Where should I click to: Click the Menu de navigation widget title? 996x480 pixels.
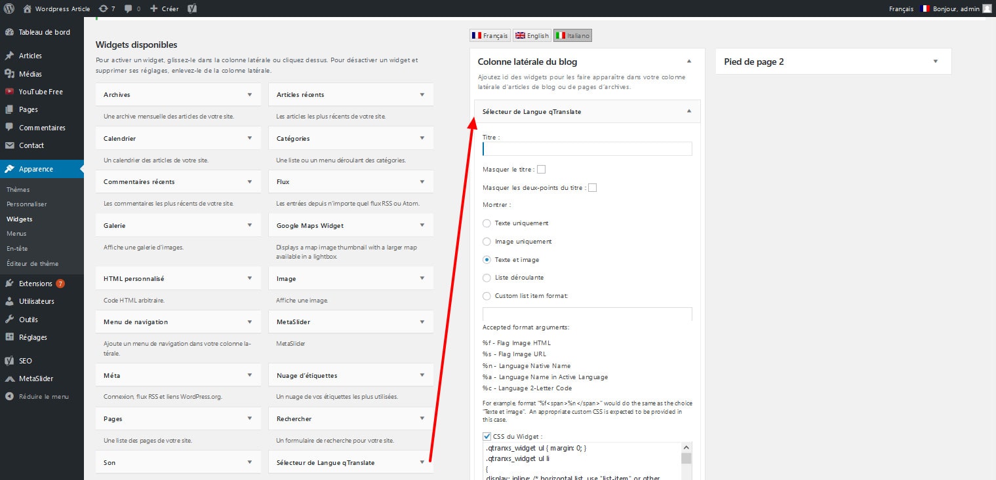point(136,322)
